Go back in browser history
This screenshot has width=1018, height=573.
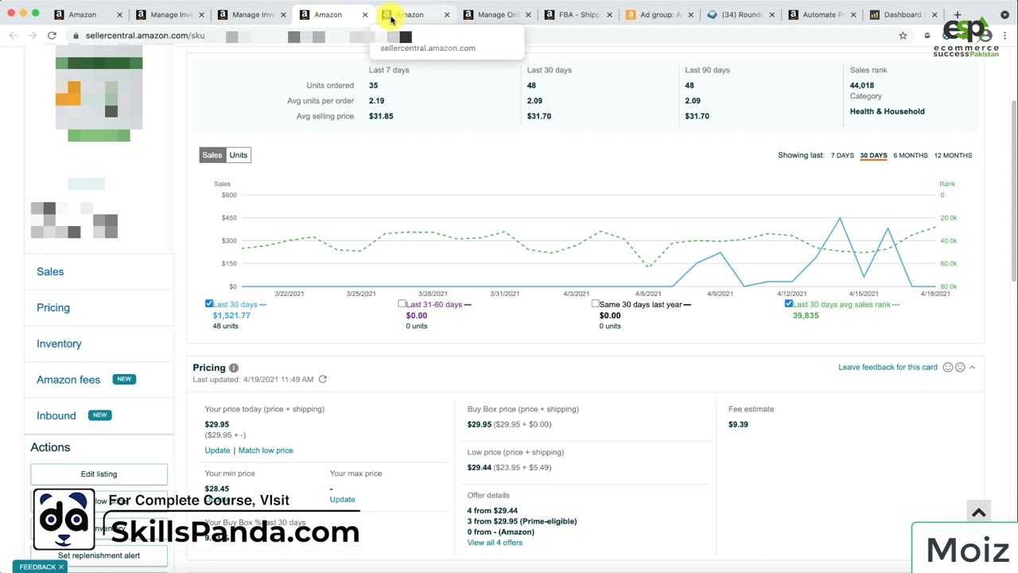coord(13,35)
